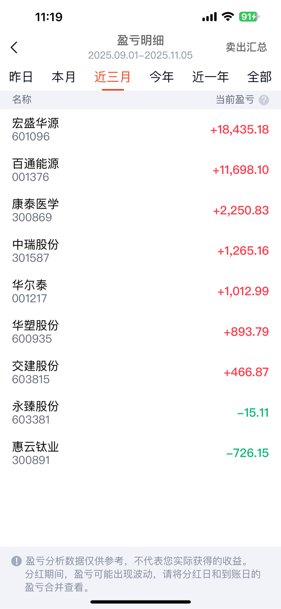
Task: Open 宏盛华源 601096 profit details
Action: (140, 129)
